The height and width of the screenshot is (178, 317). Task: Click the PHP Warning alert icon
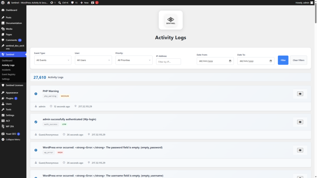tap(36, 94)
